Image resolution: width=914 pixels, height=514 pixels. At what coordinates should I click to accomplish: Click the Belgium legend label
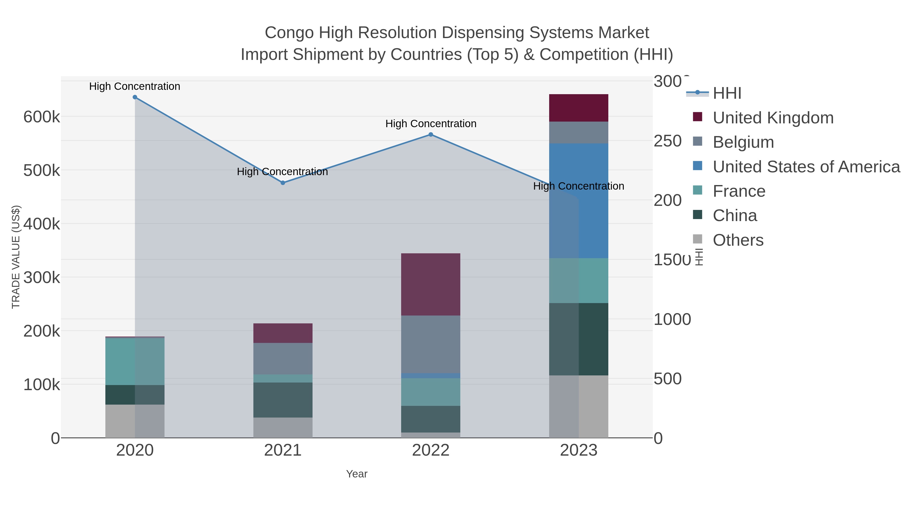[x=743, y=142]
